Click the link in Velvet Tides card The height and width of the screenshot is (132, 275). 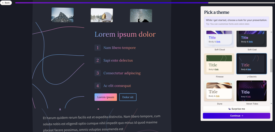pyautogui.click(x=249, y=97)
